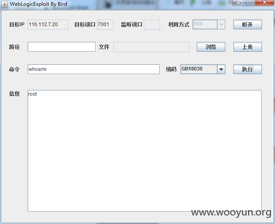
Task: Click the 监听端口 label
Action: tap(132, 24)
